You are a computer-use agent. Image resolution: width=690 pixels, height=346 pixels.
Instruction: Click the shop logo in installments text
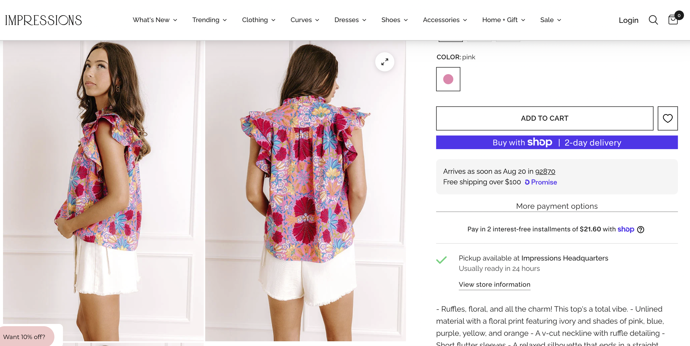click(x=626, y=229)
